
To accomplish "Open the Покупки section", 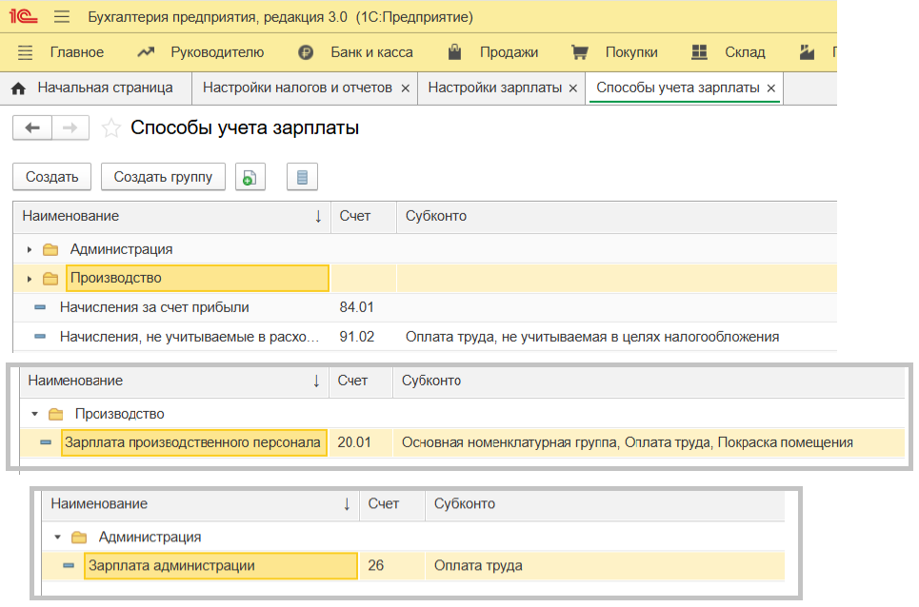I will click(631, 52).
